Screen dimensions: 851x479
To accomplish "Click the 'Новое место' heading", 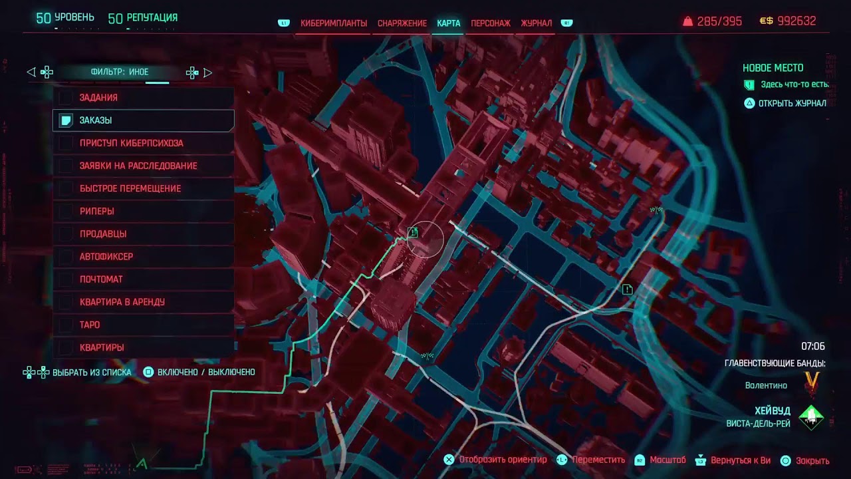I will [773, 68].
